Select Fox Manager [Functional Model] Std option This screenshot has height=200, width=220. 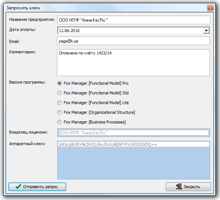pyautogui.click(x=59, y=93)
